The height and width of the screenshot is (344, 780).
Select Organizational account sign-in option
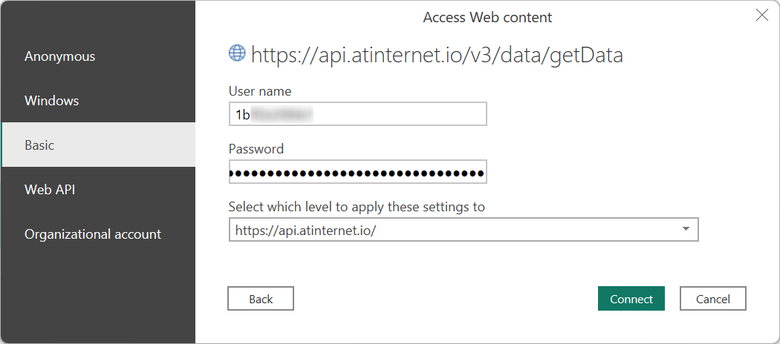pos(93,234)
